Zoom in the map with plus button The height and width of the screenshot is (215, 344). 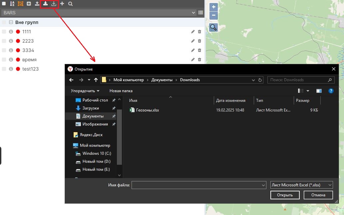pyautogui.click(x=213, y=7)
